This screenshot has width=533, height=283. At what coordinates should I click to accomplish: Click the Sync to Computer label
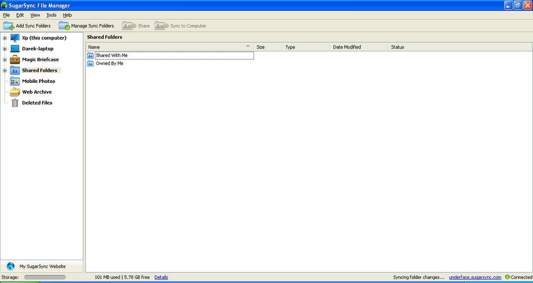pos(188,26)
